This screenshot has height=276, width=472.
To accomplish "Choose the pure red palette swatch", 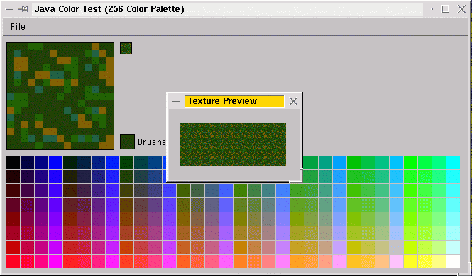I will click(x=13, y=261).
